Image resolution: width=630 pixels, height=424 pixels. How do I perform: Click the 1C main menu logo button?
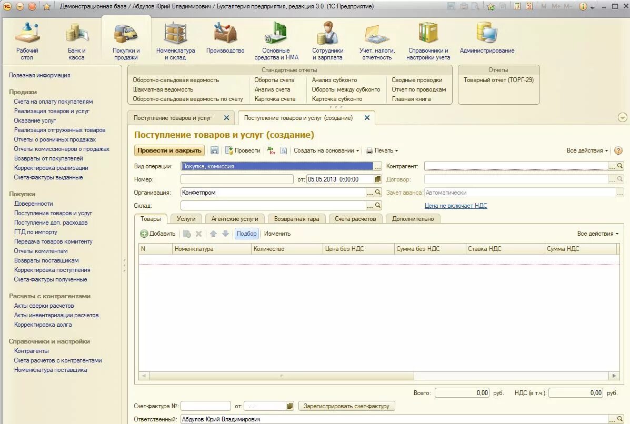(x=7, y=6)
